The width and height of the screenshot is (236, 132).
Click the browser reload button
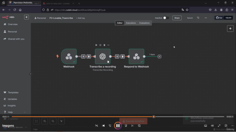pyautogui.click(x=15, y=10)
